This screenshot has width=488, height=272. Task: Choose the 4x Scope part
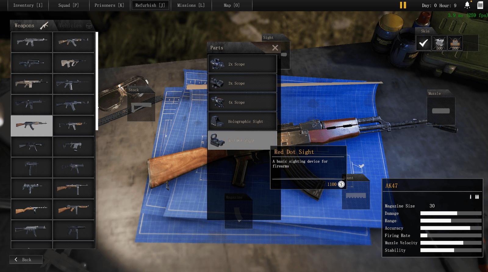click(x=242, y=102)
